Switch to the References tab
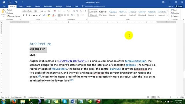 [48, 6]
